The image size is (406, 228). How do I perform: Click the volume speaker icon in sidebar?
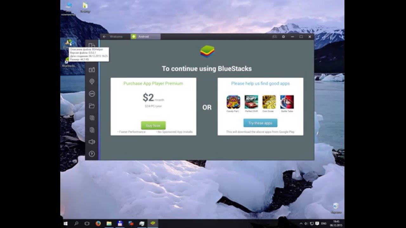(92, 142)
